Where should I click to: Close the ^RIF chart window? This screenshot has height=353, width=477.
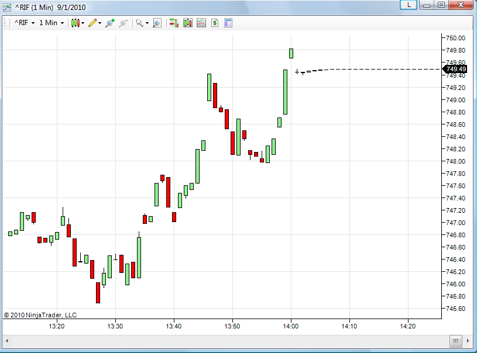click(461, 5)
